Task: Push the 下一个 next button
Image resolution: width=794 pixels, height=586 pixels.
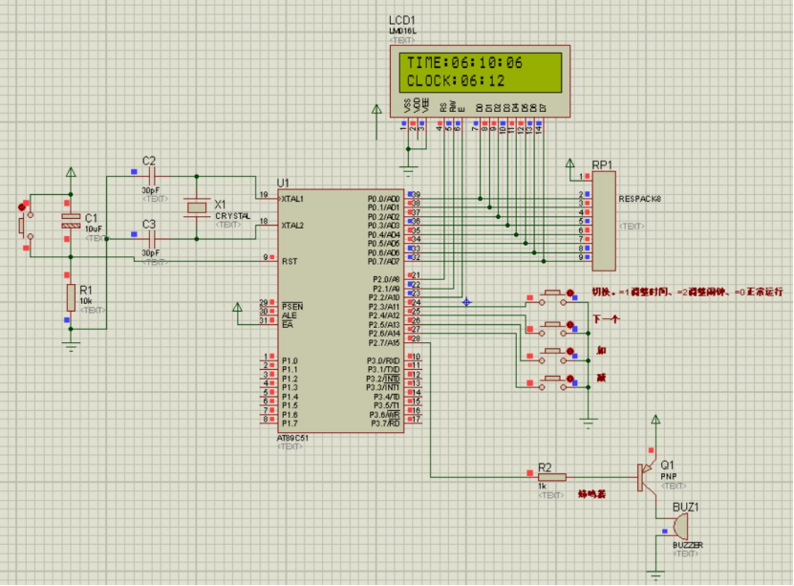Action: pos(552,324)
